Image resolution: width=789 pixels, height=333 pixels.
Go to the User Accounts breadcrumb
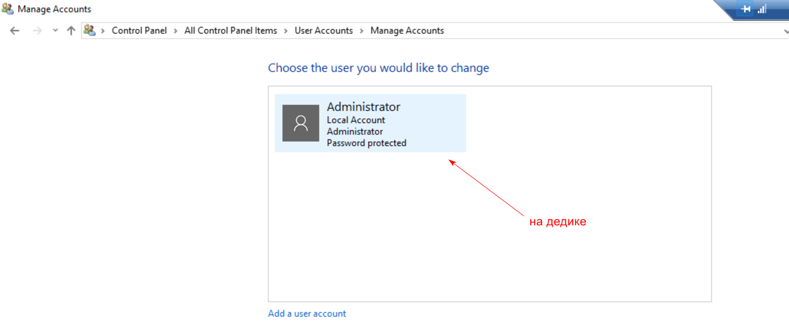(324, 31)
